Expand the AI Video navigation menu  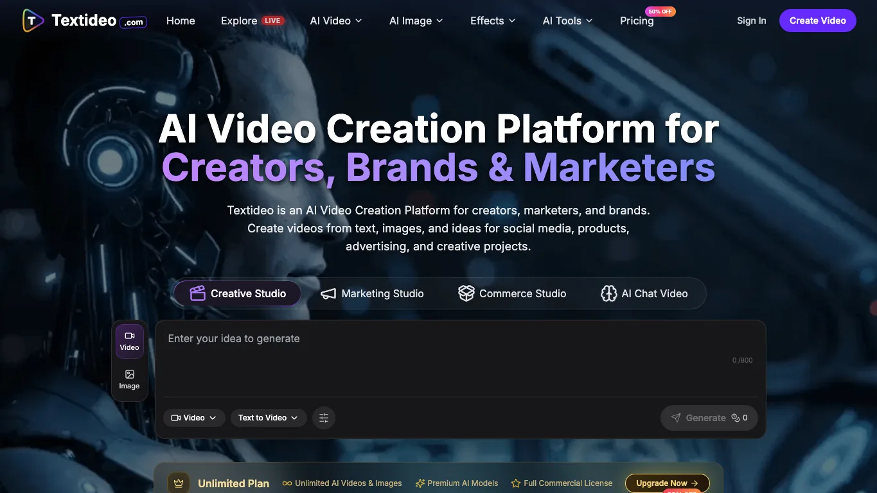(x=336, y=21)
